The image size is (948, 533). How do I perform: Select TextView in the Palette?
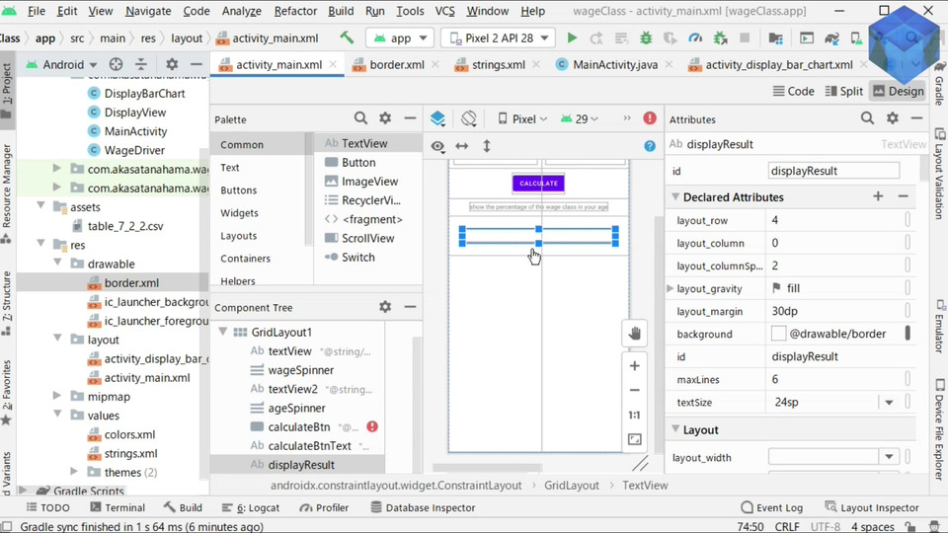(364, 143)
